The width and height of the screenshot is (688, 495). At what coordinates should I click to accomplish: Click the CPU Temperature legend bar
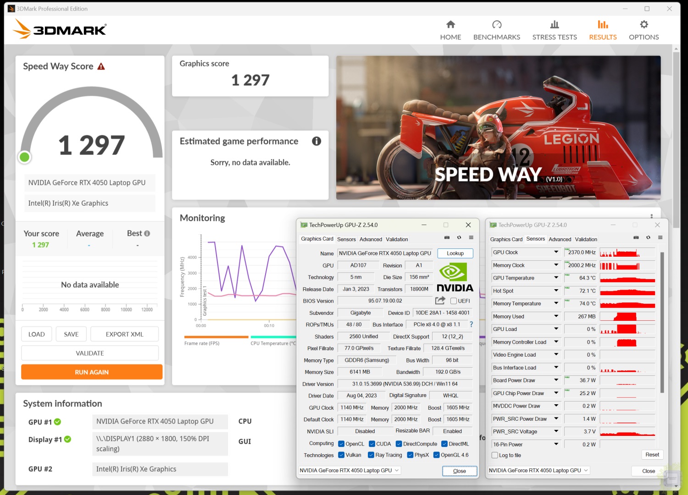click(x=273, y=337)
